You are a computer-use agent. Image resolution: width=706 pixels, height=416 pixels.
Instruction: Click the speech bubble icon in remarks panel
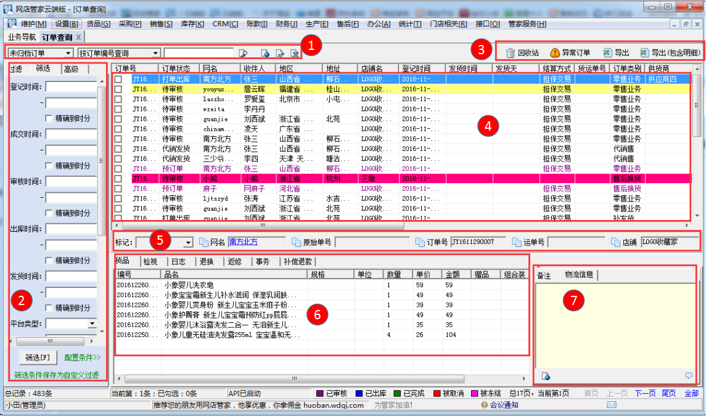point(689,376)
